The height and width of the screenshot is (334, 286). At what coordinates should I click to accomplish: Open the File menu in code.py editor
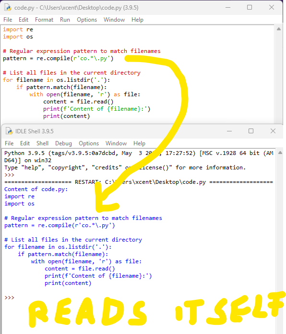(8, 20)
